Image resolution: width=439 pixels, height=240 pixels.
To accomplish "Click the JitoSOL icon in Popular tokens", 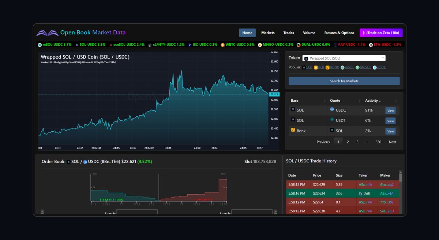I will coord(358,67).
